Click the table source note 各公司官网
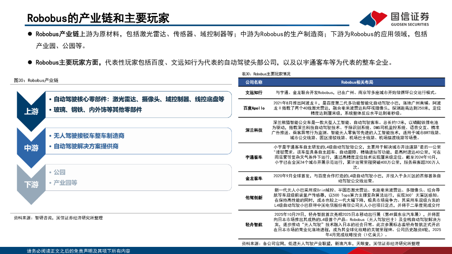 click(x=331, y=244)
